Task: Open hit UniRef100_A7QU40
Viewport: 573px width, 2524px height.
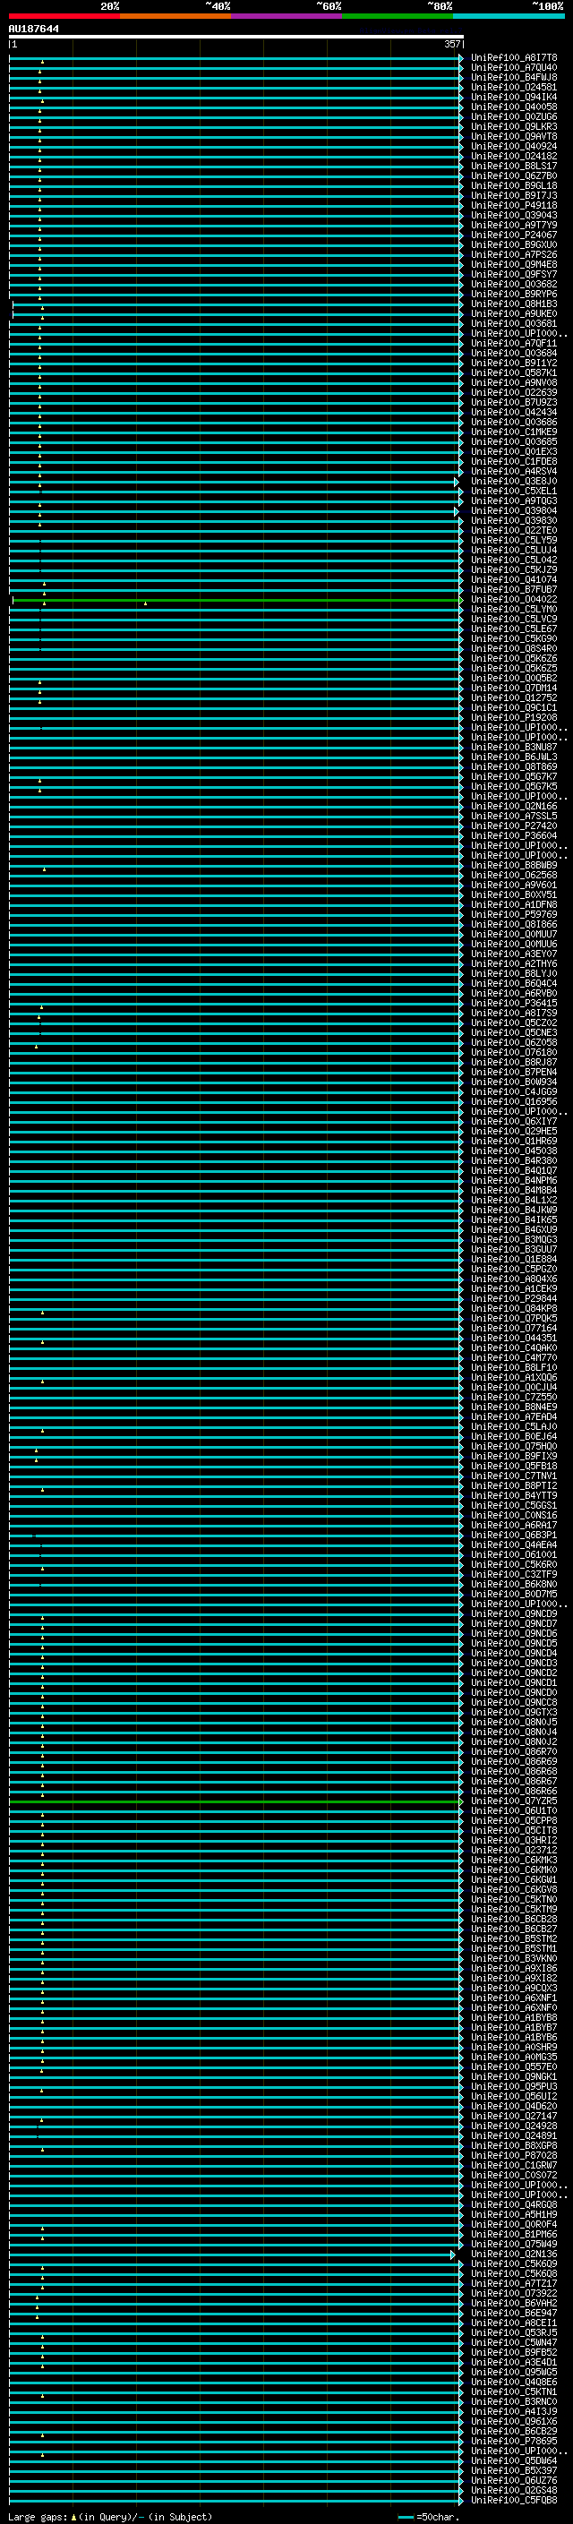Action: [513, 68]
